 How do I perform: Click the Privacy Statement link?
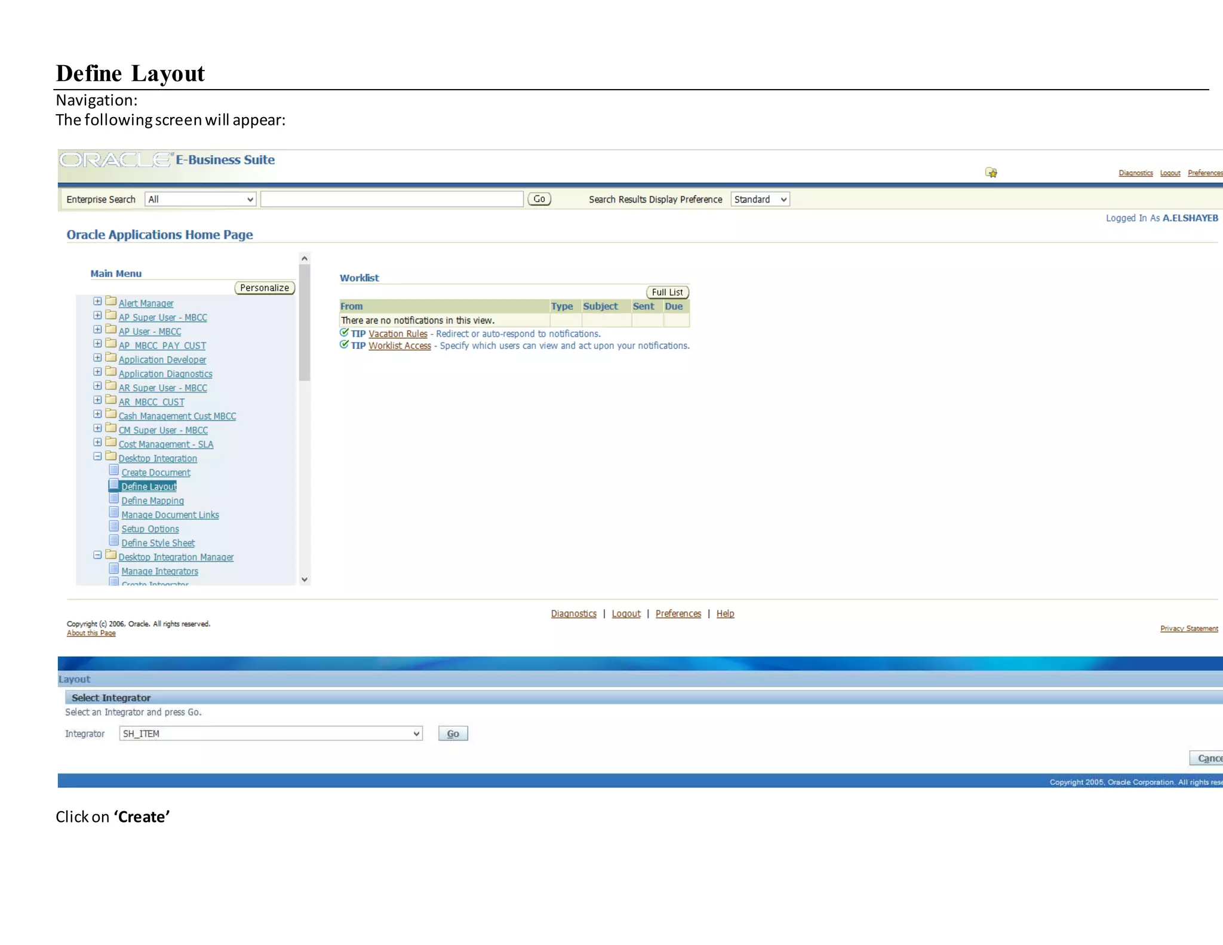pyautogui.click(x=1189, y=628)
